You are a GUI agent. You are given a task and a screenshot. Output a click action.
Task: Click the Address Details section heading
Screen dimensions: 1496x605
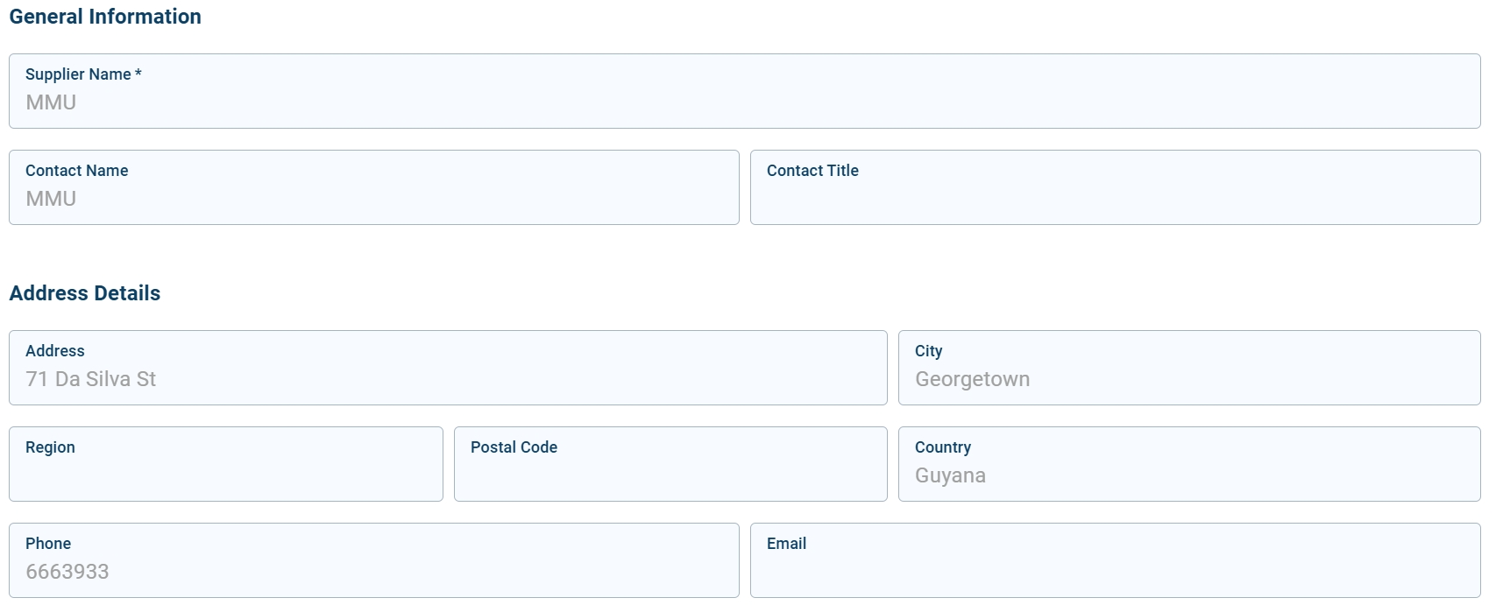[x=85, y=293]
